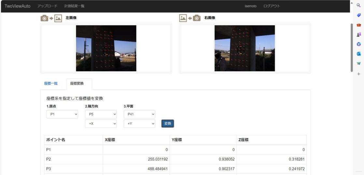Open the 原点 P1 dropdown
This screenshot has height=175, width=364.
62,114
